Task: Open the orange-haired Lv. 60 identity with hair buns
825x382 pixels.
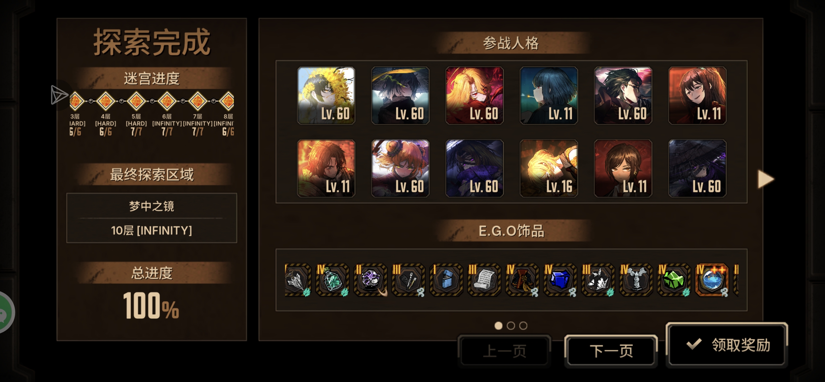Action: [400, 168]
